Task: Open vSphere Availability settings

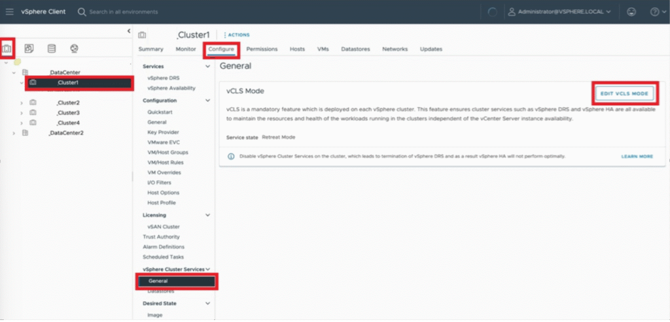Action: (171, 88)
